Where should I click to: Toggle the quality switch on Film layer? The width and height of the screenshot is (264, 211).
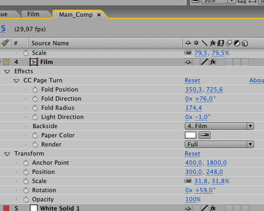204,62
